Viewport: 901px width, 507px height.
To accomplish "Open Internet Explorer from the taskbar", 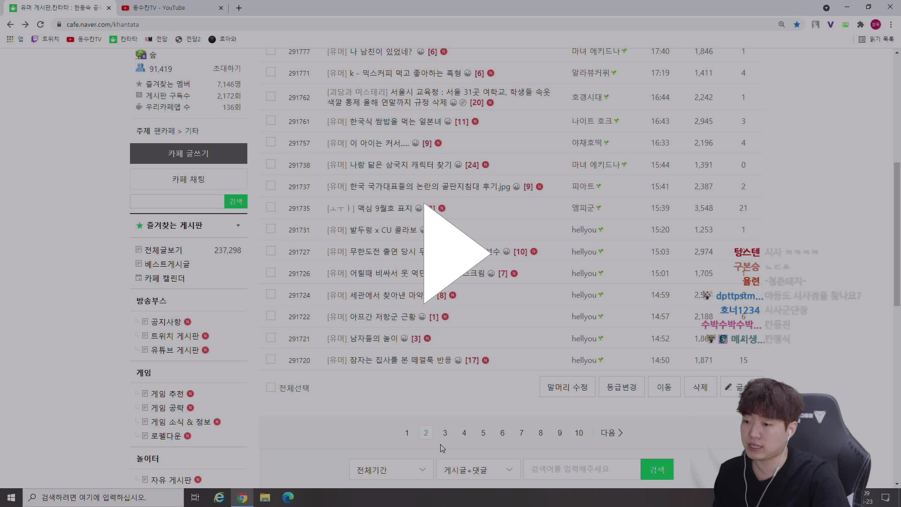I will [219, 497].
